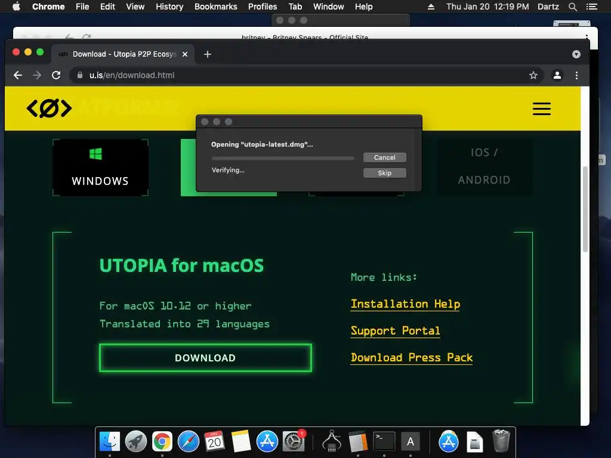The height and width of the screenshot is (458, 611).
Task: Bookmark this page with star icon
Action: 533,75
